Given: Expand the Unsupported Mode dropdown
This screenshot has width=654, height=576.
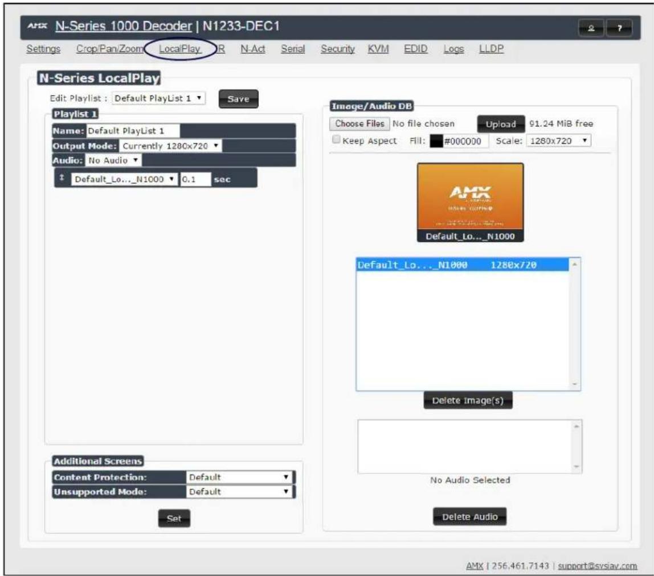Looking at the screenshot, I should (x=239, y=492).
